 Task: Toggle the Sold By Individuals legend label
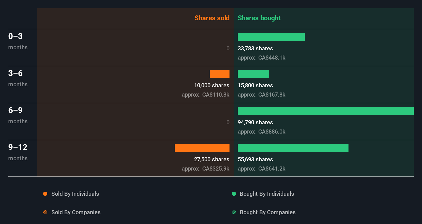[x=75, y=194]
